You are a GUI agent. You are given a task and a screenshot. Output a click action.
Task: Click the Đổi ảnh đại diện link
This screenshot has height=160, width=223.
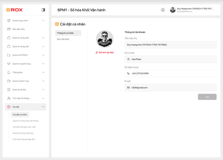[105, 52]
